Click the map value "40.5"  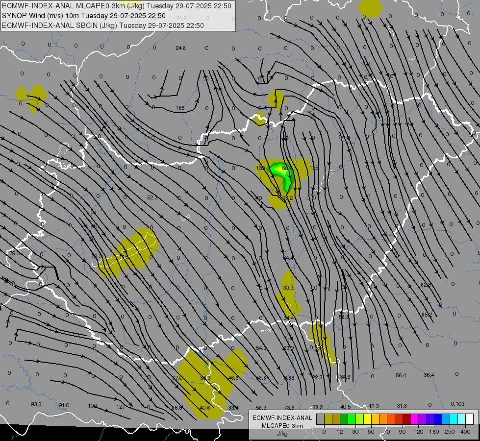pos(345,407)
